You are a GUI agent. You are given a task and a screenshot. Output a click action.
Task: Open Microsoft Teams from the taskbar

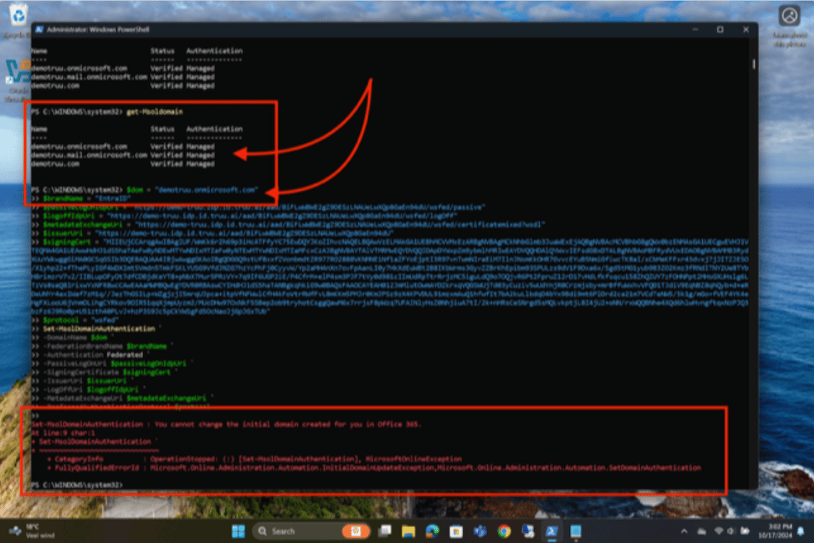[x=480, y=531]
